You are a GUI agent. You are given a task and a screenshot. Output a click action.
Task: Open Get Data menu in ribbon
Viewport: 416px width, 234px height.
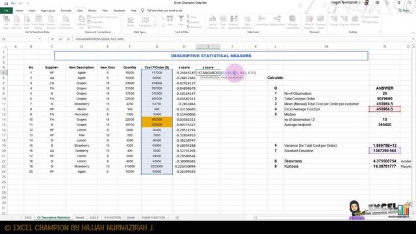tap(6, 22)
